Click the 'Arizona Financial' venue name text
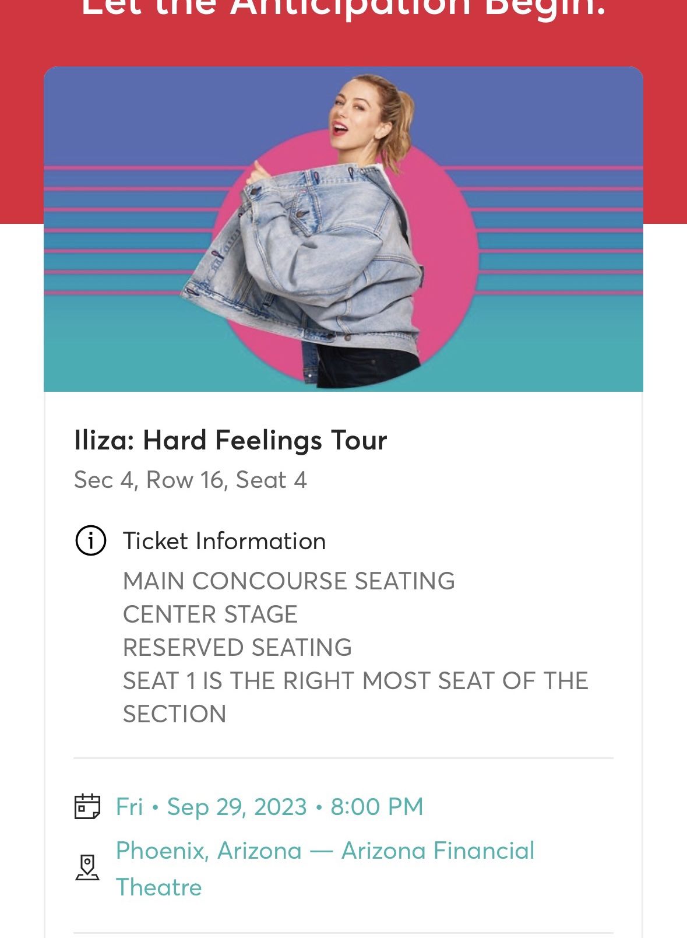Viewport: 687px width, 938px height. coord(438,851)
